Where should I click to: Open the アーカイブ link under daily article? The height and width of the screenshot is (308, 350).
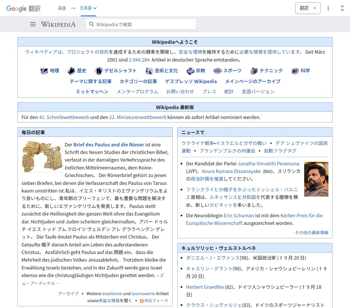[68, 293]
